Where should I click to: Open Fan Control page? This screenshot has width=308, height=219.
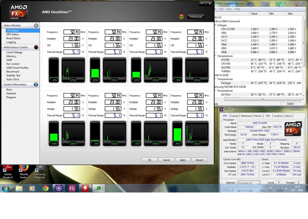pos(13,64)
